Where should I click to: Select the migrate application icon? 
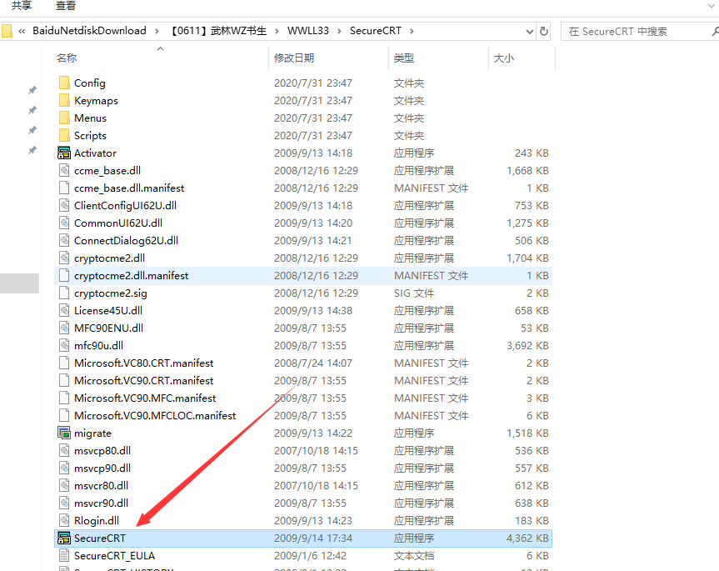[x=64, y=433]
